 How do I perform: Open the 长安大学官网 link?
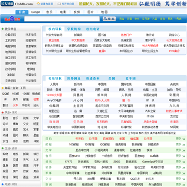tap(54, 35)
